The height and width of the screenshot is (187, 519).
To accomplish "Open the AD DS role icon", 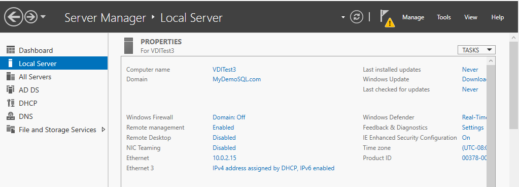I will [x=11, y=90].
